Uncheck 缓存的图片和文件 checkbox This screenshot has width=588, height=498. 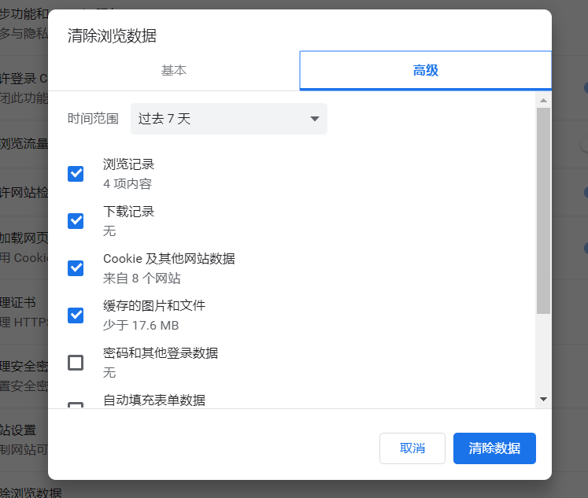[x=76, y=315]
